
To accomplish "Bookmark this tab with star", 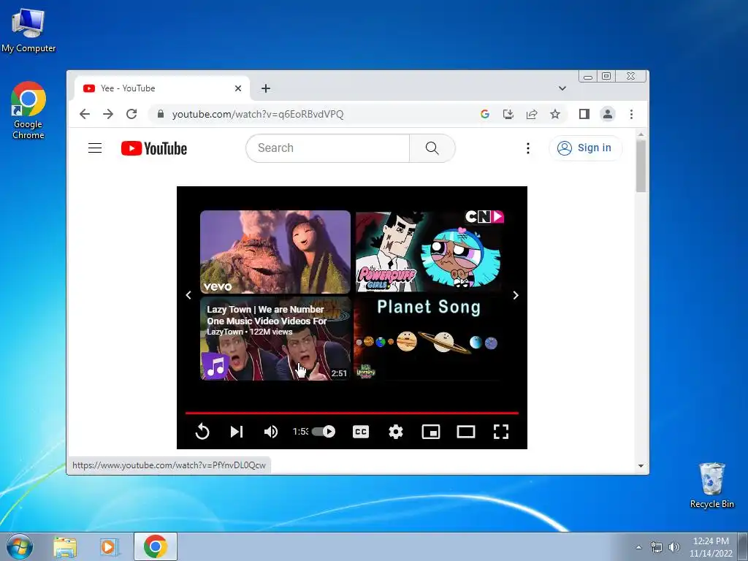I will 555,114.
